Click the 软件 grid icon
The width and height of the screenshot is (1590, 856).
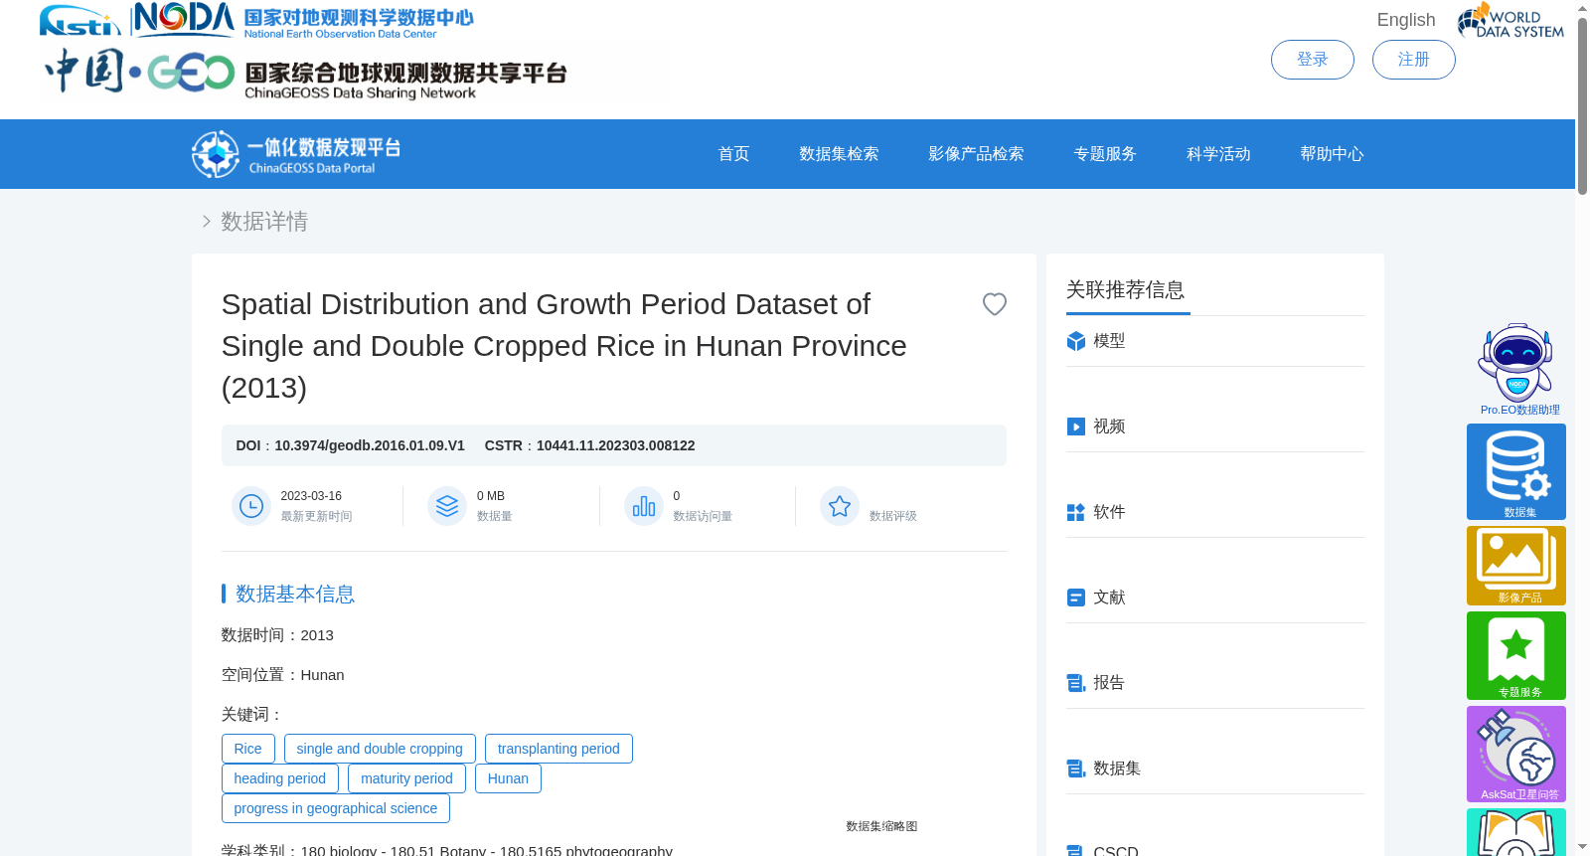[x=1075, y=512]
